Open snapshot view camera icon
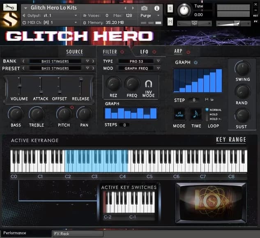260x238 pixels. click(144, 8)
